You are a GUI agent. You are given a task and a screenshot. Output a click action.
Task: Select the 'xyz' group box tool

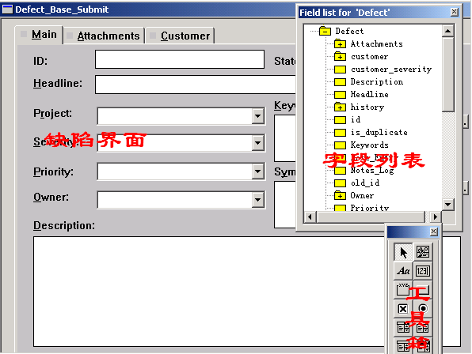click(403, 290)
